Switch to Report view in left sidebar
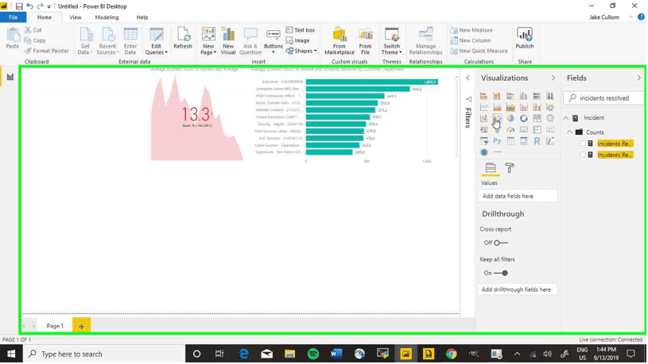648x364 pixels. coord(10,77)
